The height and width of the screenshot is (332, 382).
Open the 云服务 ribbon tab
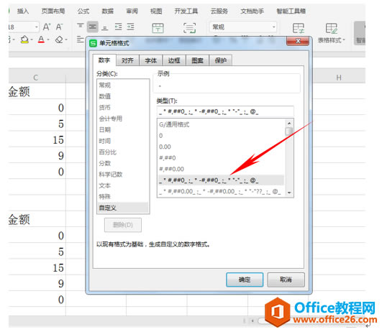click(x=219, y=11)
